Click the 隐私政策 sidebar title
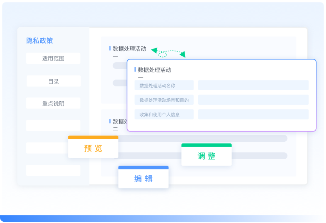The image size is (326, 223). pos(39,40)
